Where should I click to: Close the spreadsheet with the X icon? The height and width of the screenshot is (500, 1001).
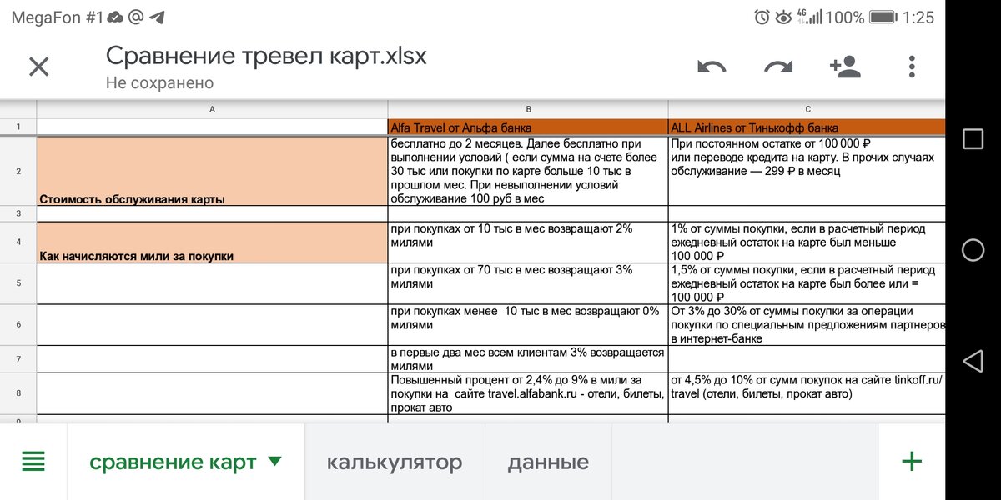point(39,67)
